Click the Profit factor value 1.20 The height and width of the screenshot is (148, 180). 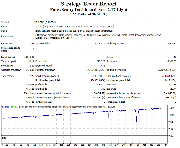tap(32, 66)
